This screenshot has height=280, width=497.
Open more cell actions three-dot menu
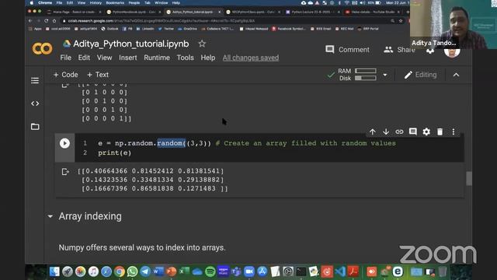point(454,131)
